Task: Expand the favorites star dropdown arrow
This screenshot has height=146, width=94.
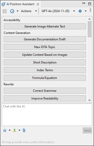Action: (10, 130)
